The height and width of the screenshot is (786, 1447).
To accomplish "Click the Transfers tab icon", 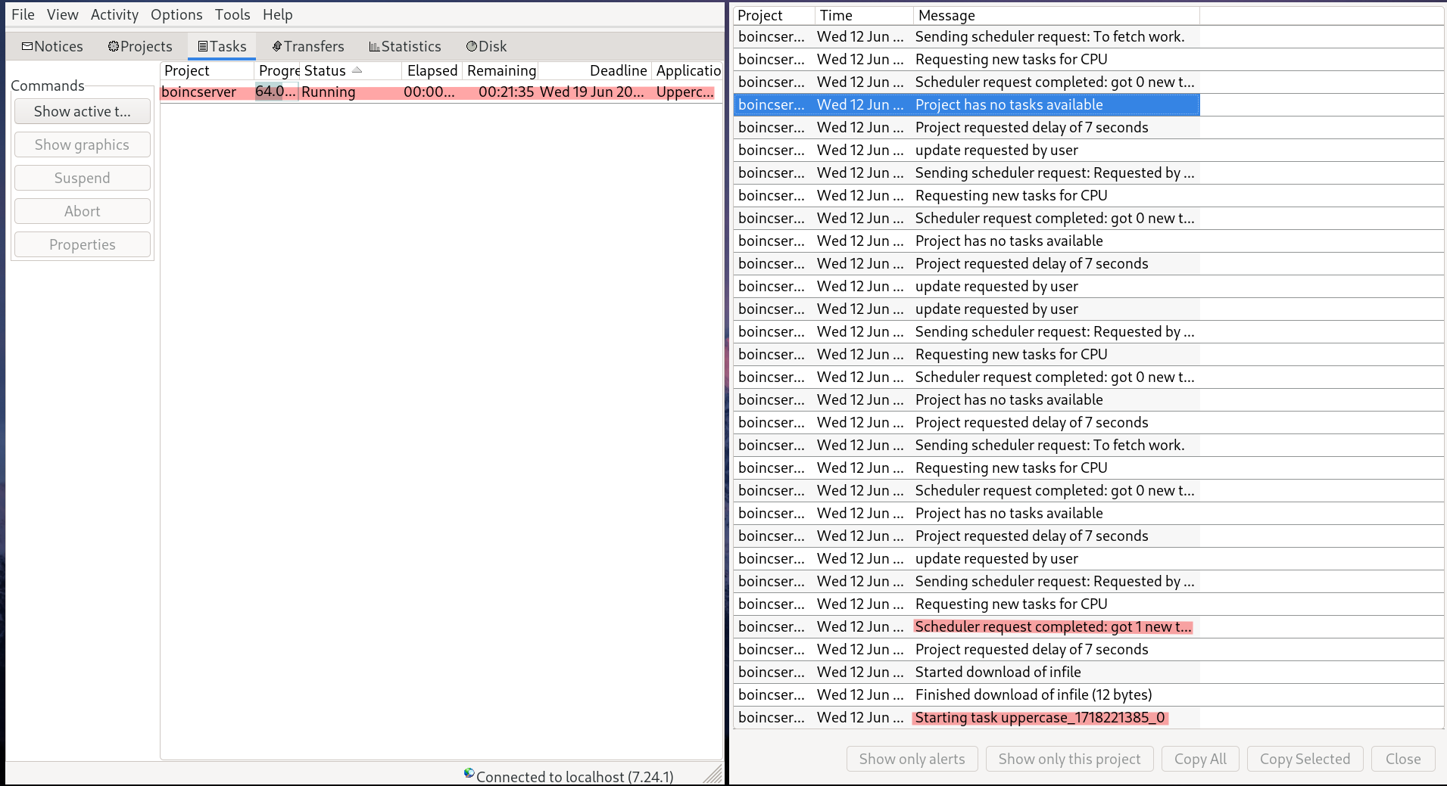I will point(277,46).
